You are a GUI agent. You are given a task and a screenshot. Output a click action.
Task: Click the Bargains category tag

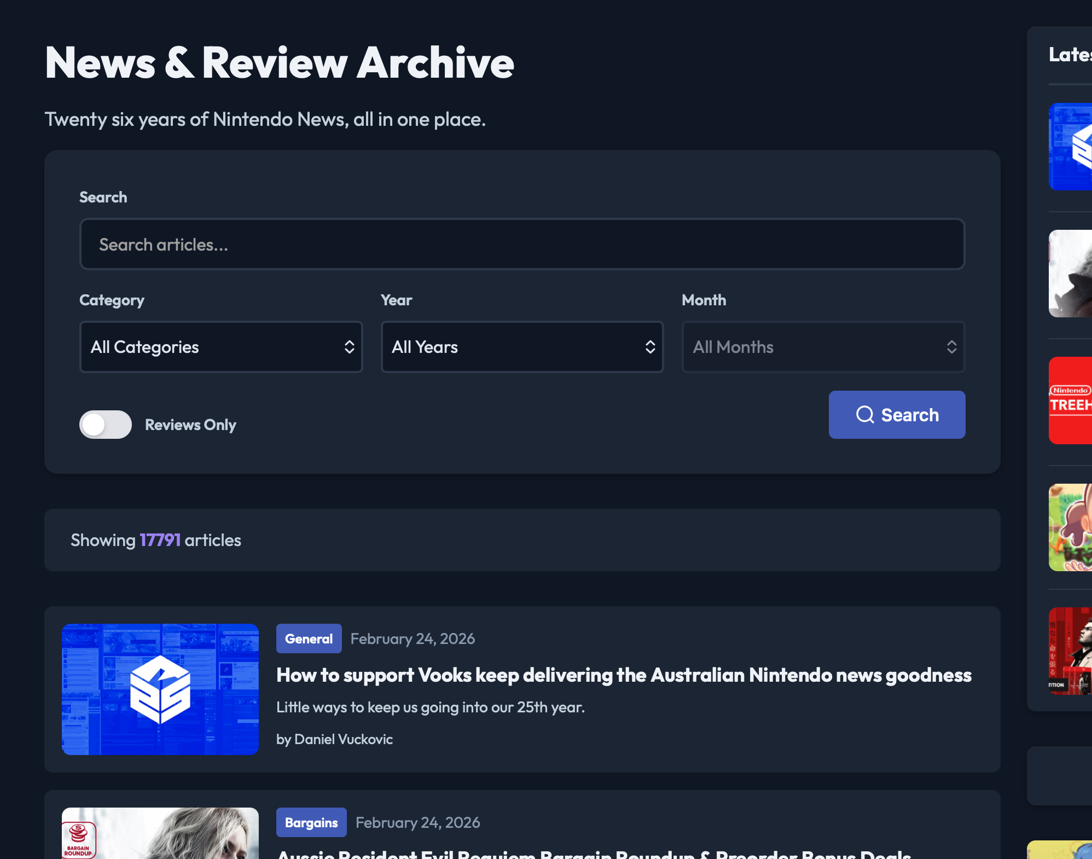[x=311, y=822]
